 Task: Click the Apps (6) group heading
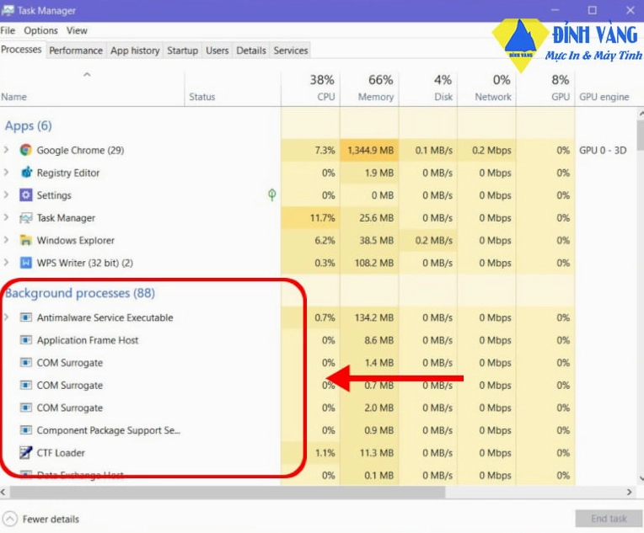(29, 125)
